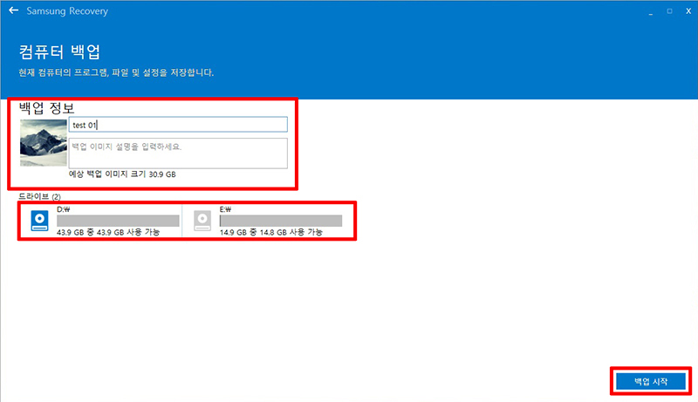Image resolution: width=698 pixels, height=402 pixels.
Task: Click '예상 백업 이미지 크기 30.9 GB' text
Action: point(122,174)
